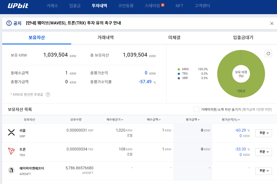Open 스테이킹 menu
The image size is (277, 184).
coord(152,6)
